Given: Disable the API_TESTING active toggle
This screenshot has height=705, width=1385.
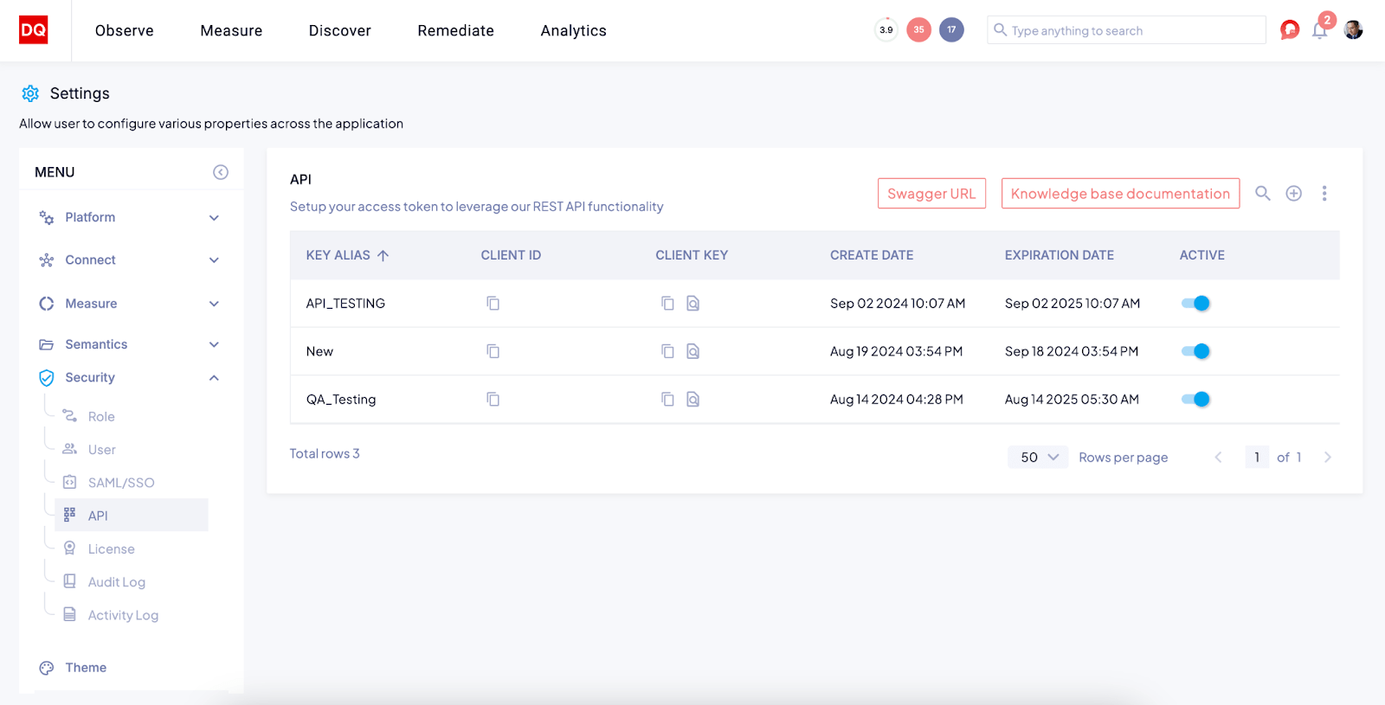Looking at the screenshot, I should (1195, 304).
